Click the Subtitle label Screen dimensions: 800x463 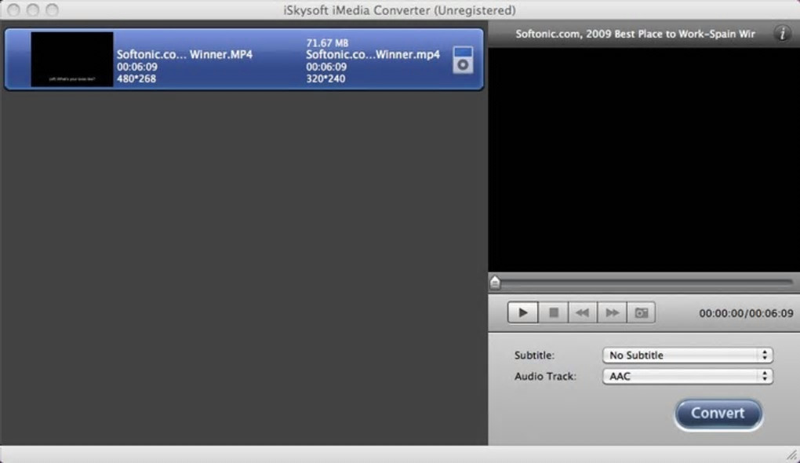tap(534, 355)
